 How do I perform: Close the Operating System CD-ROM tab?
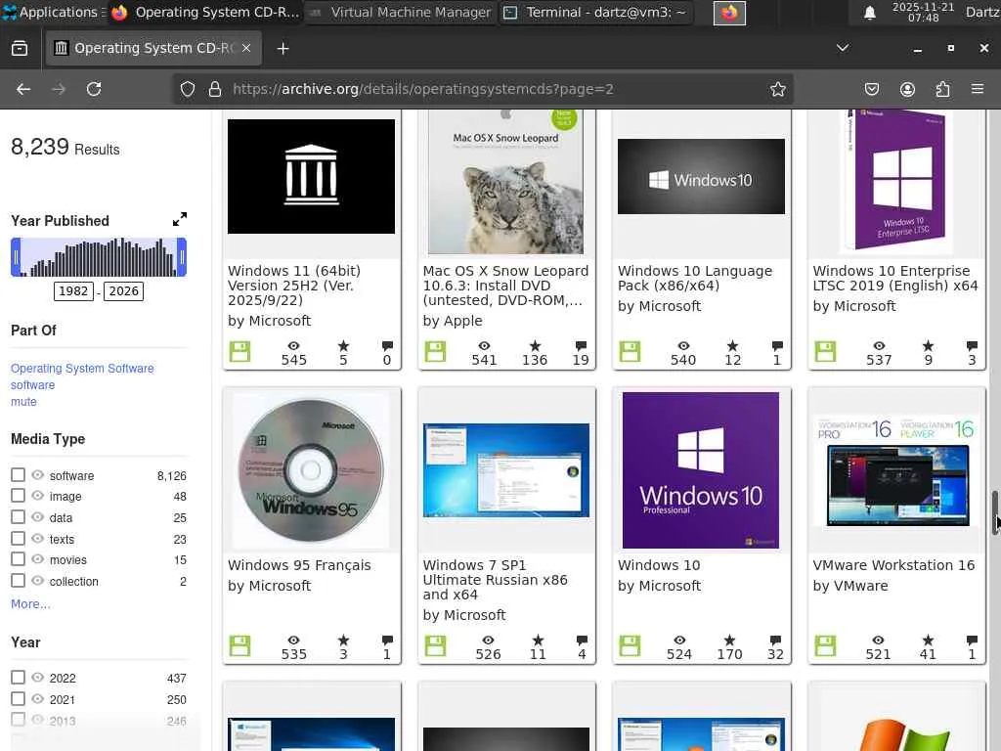click(246, 48)
